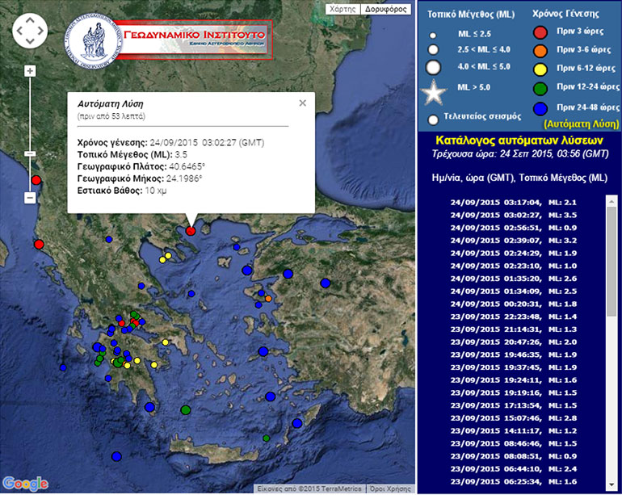Viewport: 622px width, 495px height.
Task: Select the orange earthquake marker on the map
Action: coord(268,299)
